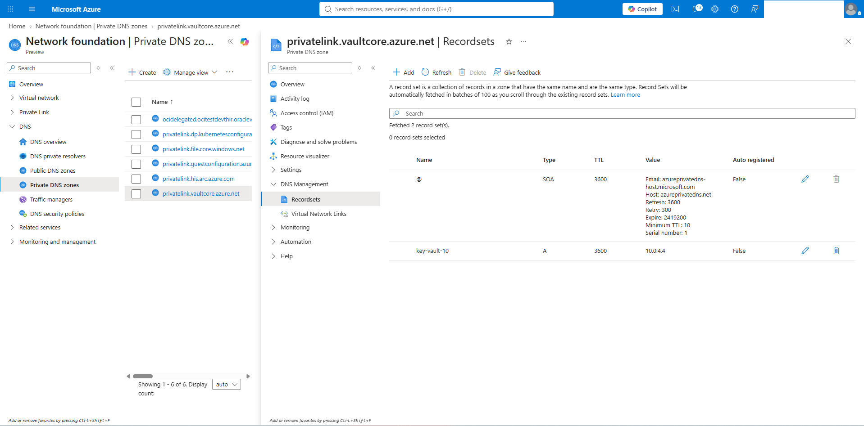Click the Copilot icon beside Network foundation title

(245, 42)
